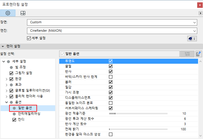Click the import/export settings icon
Screen dimensions: 203x139
pyautogui.click(x=199, y=54)
